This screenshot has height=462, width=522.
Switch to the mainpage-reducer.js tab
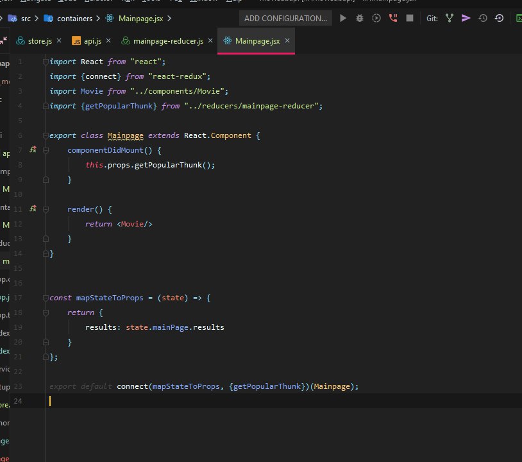(167, 41)
